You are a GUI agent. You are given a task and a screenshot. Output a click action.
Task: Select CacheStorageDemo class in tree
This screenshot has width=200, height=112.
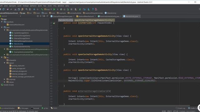(21, 33)
